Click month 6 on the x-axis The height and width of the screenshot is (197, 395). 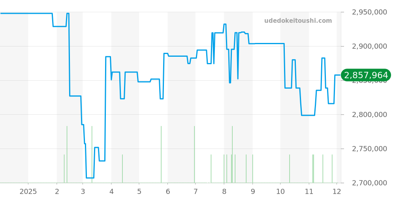point(167,191)
